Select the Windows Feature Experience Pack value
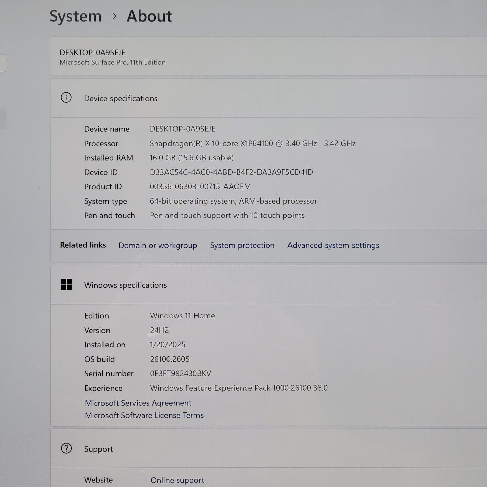 coord(239,388)
